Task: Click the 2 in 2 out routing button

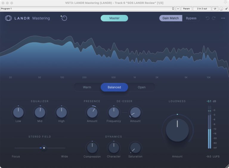Action: (202, 9)
